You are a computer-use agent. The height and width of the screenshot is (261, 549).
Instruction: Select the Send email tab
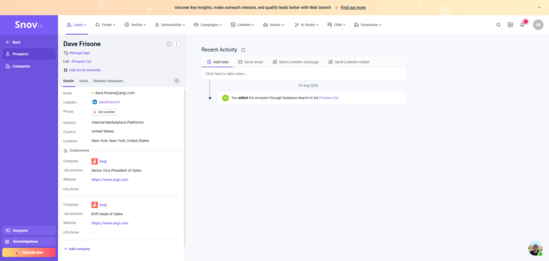(x=250, y=62)
